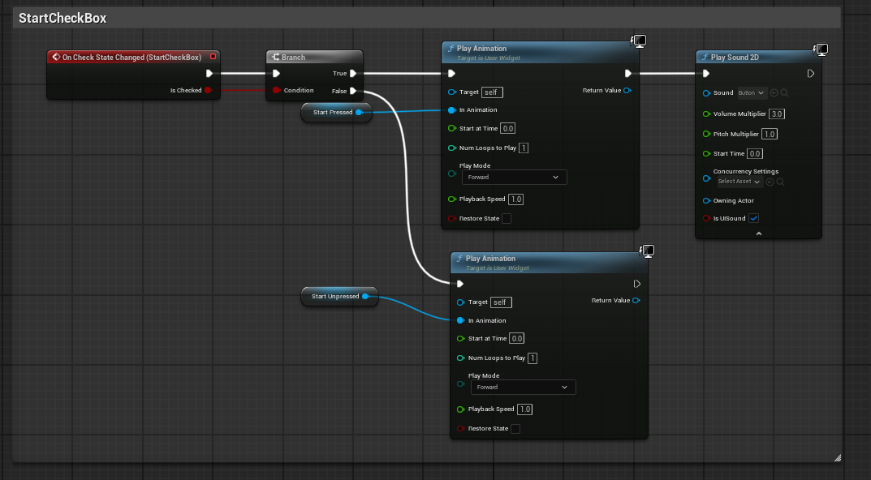The image size is (871, 480).
Task: Click client-only monitor icon on Play Sound 2D
Action: (x=821, y=49)
